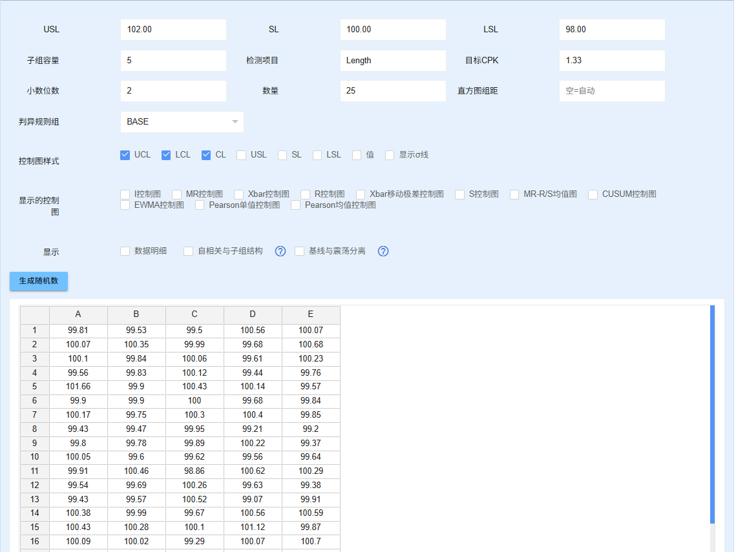The image size is (736, 552).
Task: Enable the S控制图 checkbox
Action: 459,194
